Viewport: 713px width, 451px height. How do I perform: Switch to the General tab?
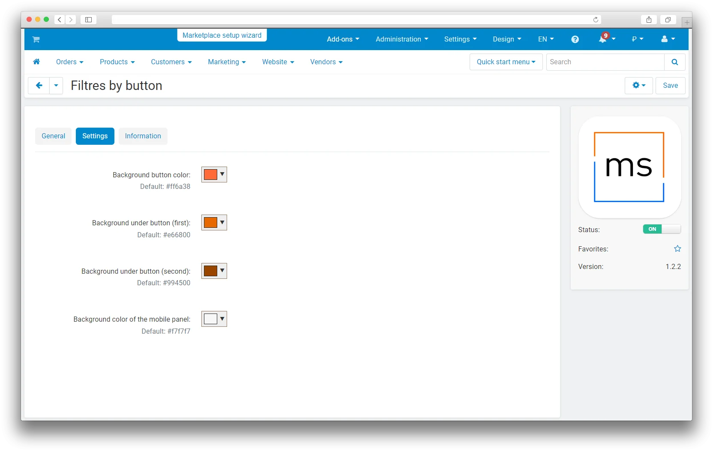[x=53, y=136]
